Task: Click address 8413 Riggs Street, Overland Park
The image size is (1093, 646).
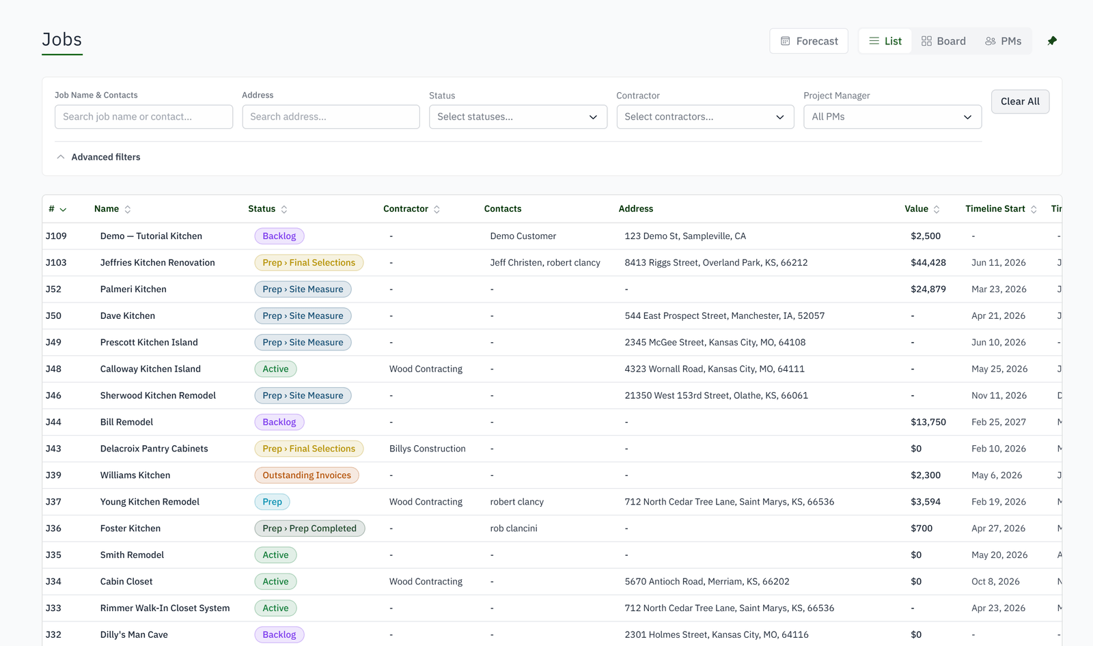Action: (x=716, y=263)
